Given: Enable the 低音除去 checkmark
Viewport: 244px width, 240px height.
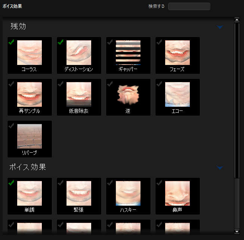Looking at the screenshot, I should coord(61,84).
